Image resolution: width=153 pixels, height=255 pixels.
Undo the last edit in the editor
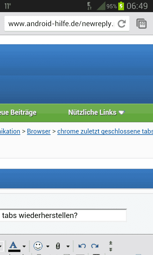tap(82, 246)
